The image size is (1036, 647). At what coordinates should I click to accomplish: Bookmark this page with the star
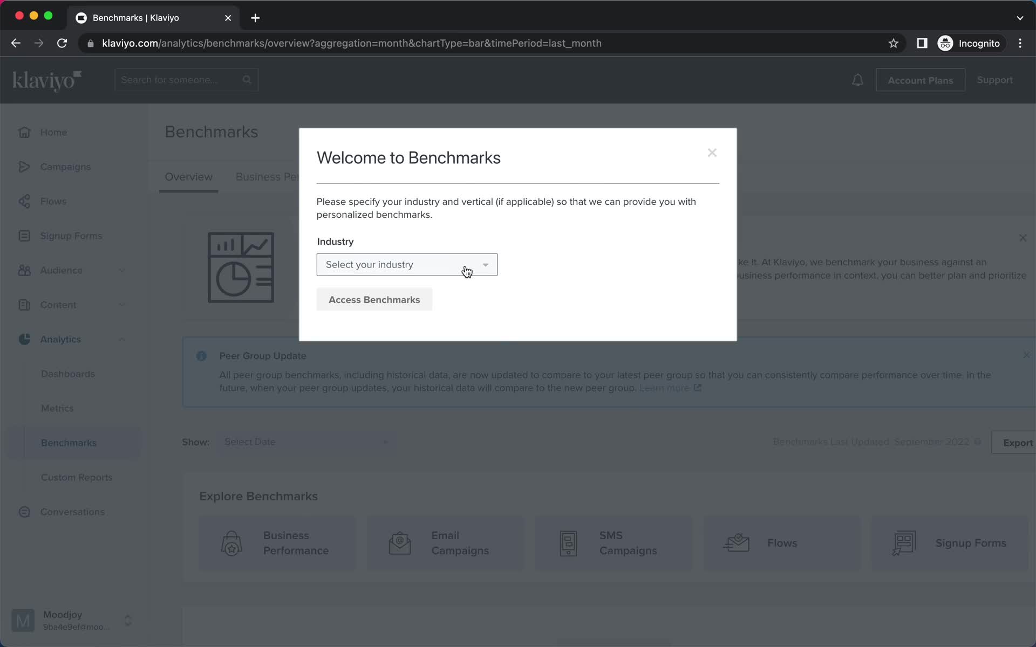click(894, 43)
